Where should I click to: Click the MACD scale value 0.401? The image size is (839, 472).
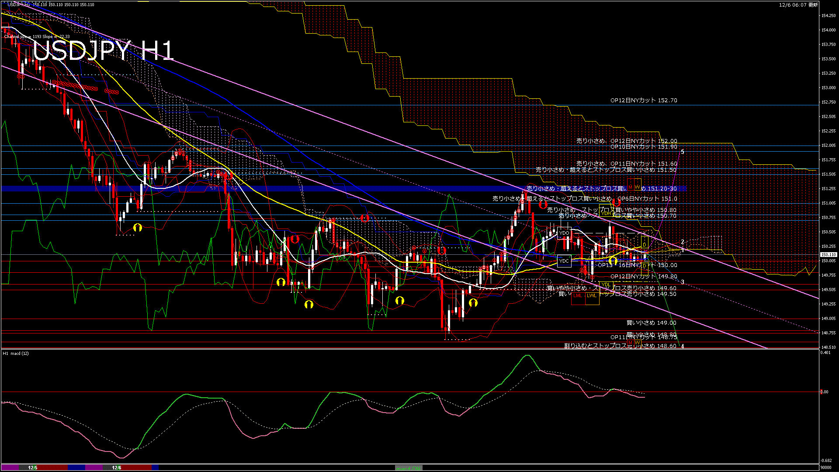[826, 353]
